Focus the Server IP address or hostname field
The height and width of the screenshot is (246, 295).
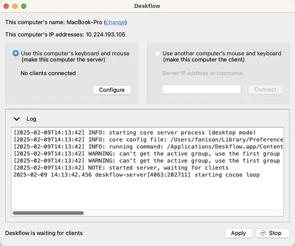(202, 90)
